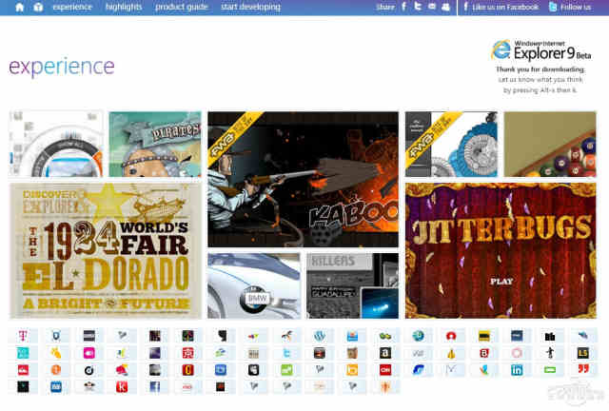Click Like us on Facebook link

coord(501,7)
